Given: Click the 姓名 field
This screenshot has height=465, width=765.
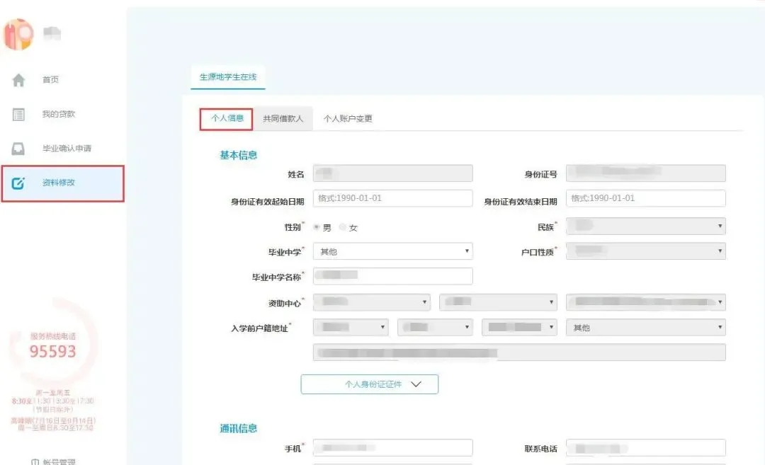Looking at the screenshot, I should pyautogui.click(x=392, y=173).
